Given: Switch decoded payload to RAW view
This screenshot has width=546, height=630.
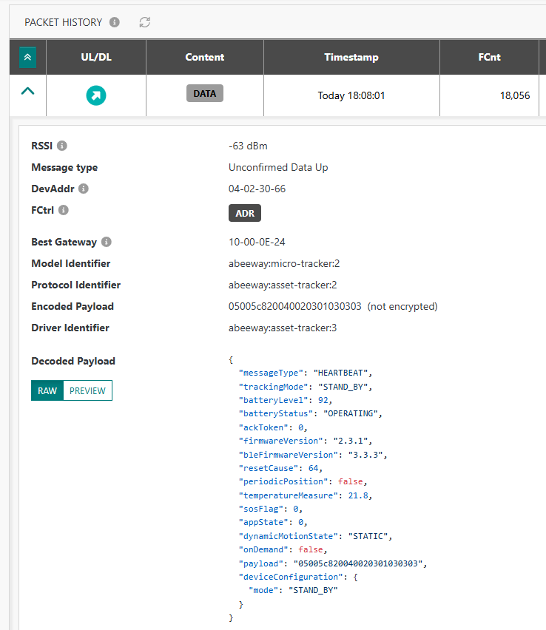Looking at the screenshot, I should [x=47, y=390].
